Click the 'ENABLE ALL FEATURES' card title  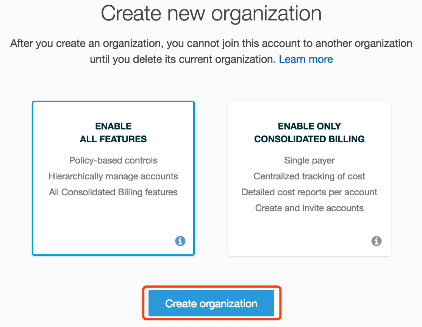pyautogui.click(x=113, y=132)
